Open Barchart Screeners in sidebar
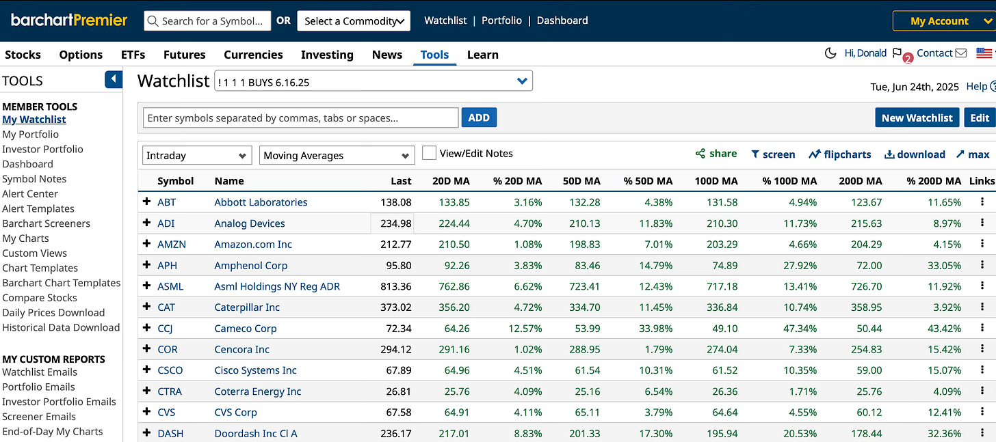The width and height of the screenshot is (996, 442). (x=46, y=223)
